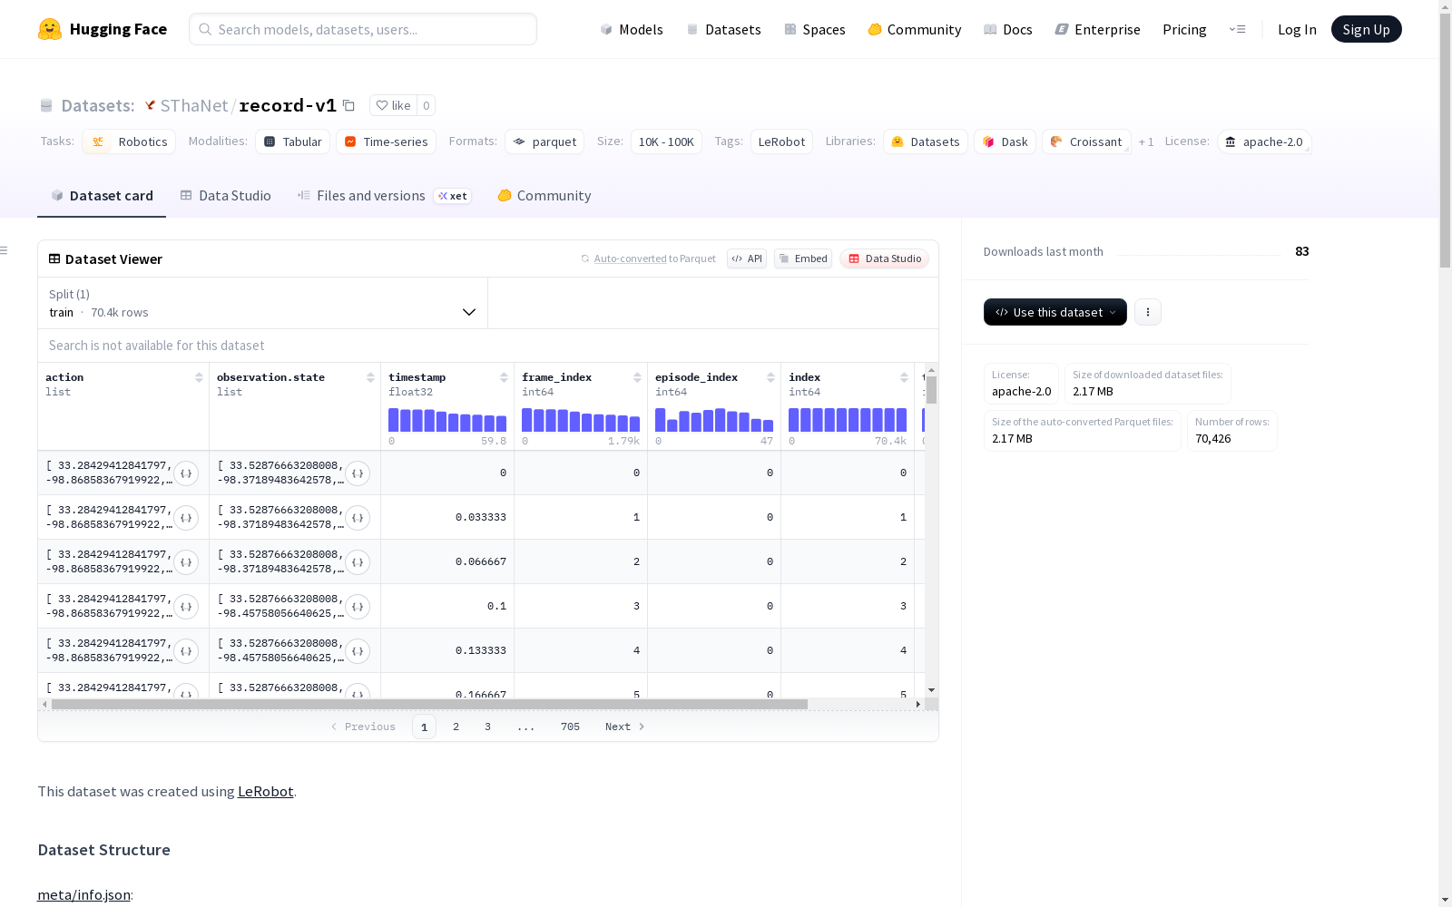The image size is (1452, 907).
Task: Sort the action column
Action: (199, 377)
